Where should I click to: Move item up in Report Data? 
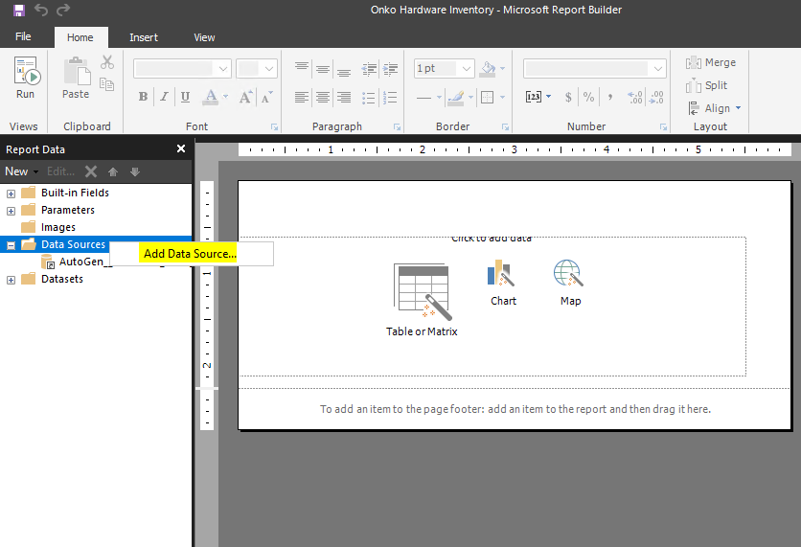(113, 171)
